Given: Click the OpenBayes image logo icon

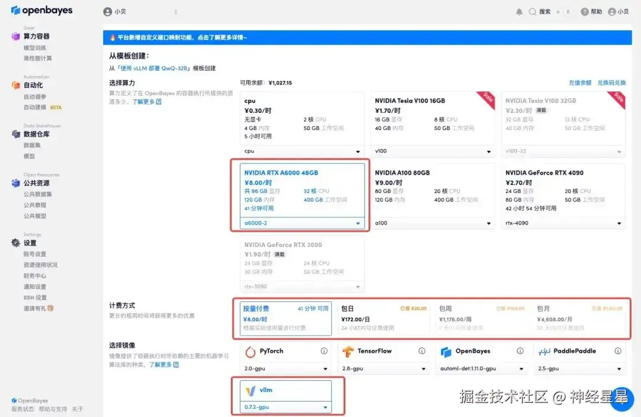Looking at the screenshot, I should (446, 352).
